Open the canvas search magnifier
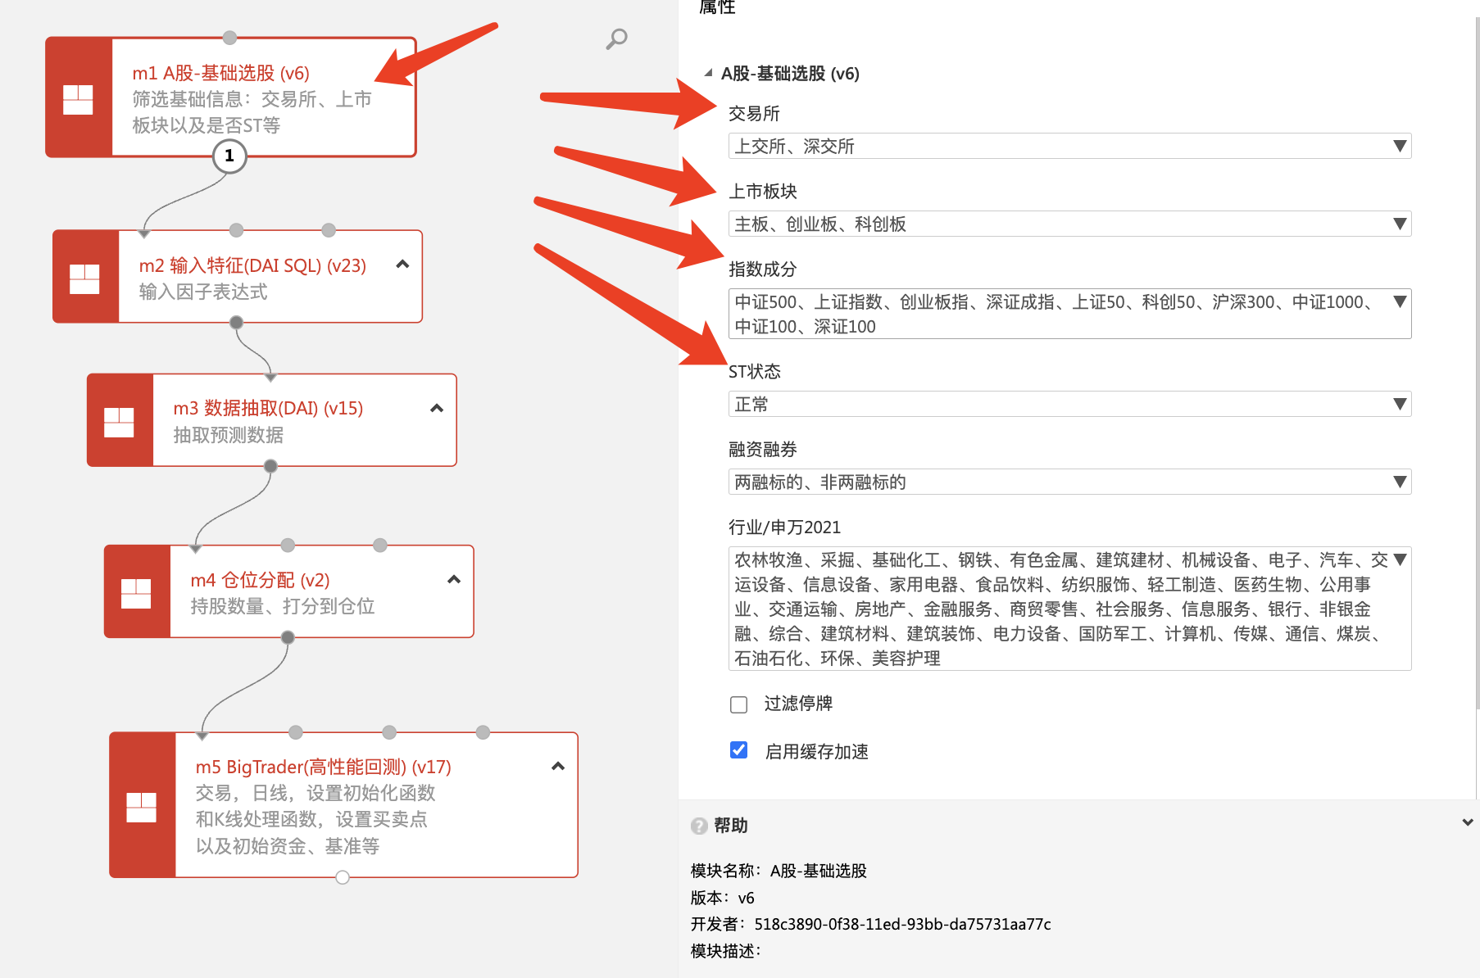 click(616, 38)
